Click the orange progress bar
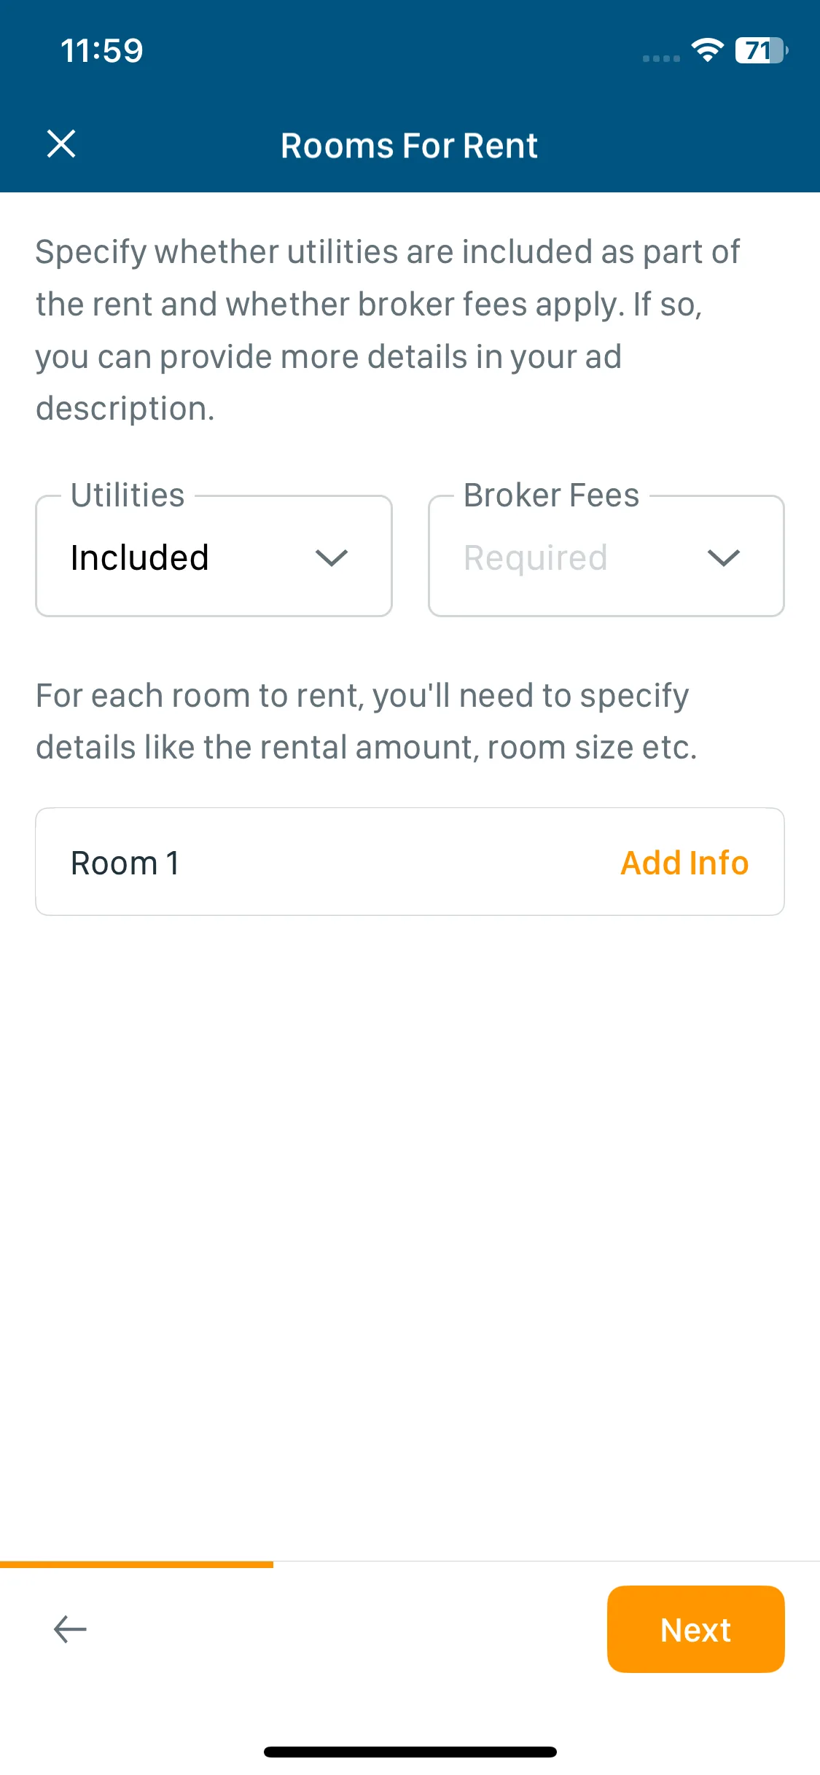820x1775 pixels. click(x=136, y=1564)
